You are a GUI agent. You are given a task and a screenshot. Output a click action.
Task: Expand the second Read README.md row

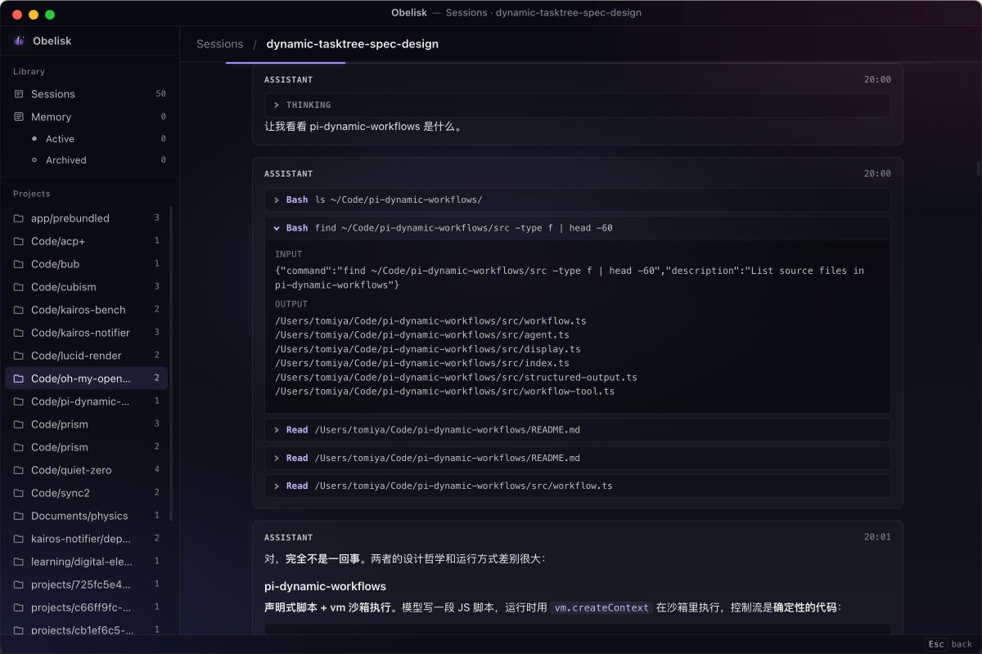[x=577, y=458]
